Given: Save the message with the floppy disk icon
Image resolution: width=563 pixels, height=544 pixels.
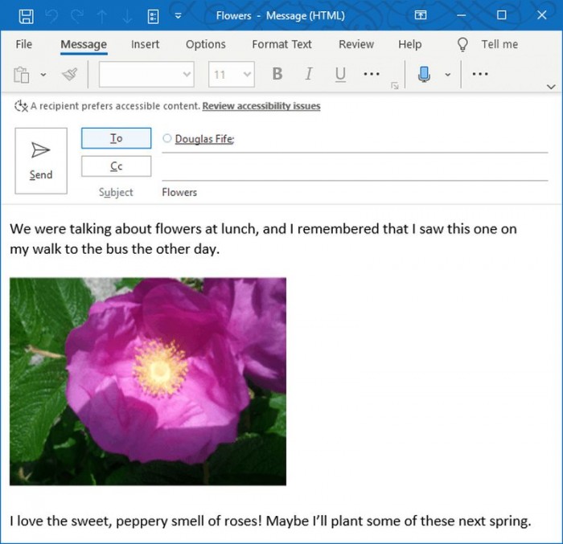Looking at the screenshot, I should 27,16.
